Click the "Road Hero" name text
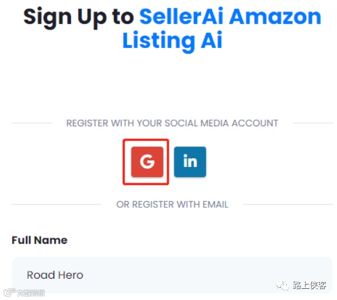This screenshot has width=337, height=300. point(55,275)
